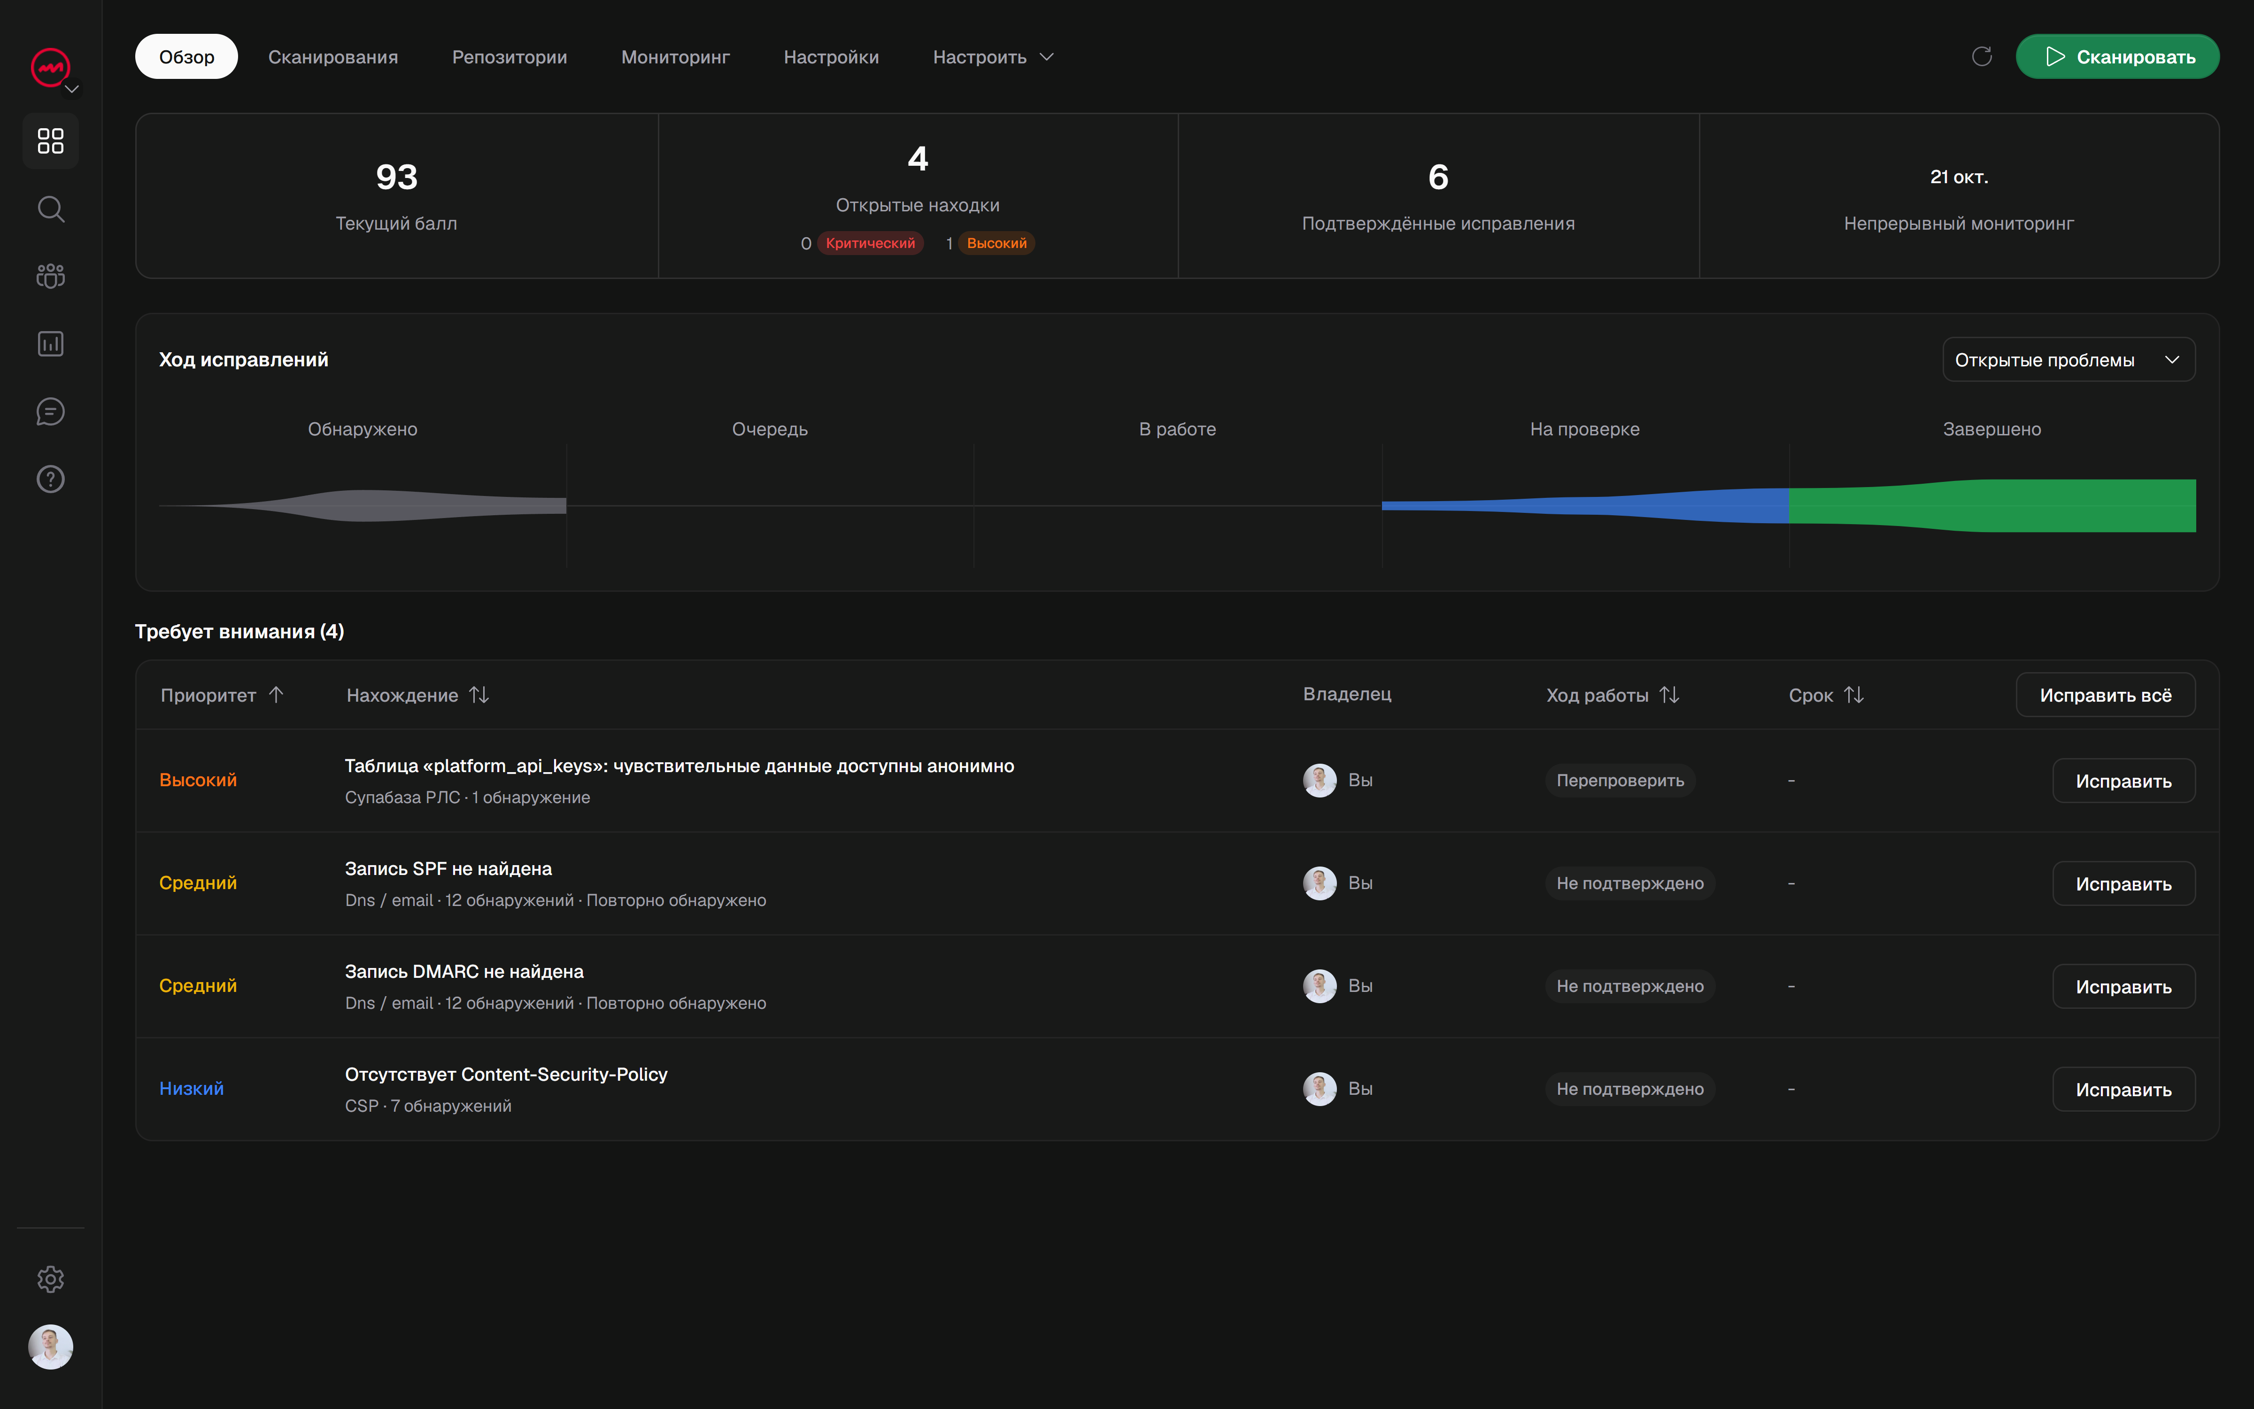
Task: Click the refresh icon next to Сканировать
Action: [1982, 57]
